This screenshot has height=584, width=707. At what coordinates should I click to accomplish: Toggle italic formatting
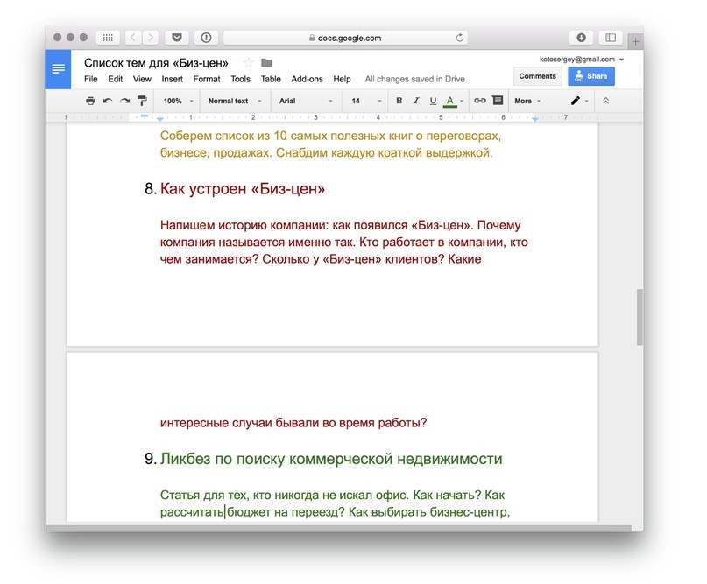(x=416, y=101)
